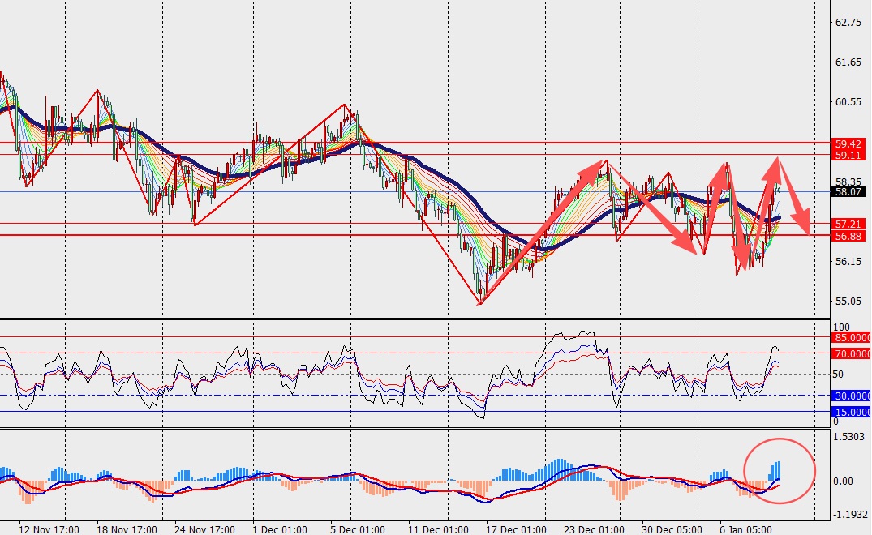This screenshot has width=872, height=535.
Task: Click the 70.0000 oscillator level label
Action: [852, 353]
